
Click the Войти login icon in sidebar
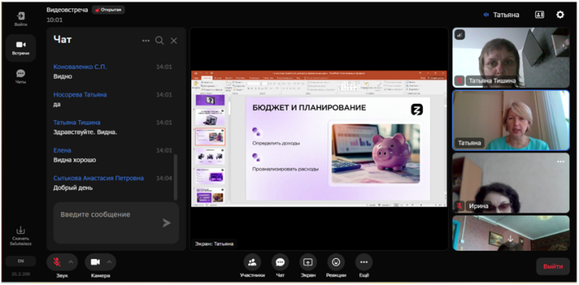click(21, 16)
